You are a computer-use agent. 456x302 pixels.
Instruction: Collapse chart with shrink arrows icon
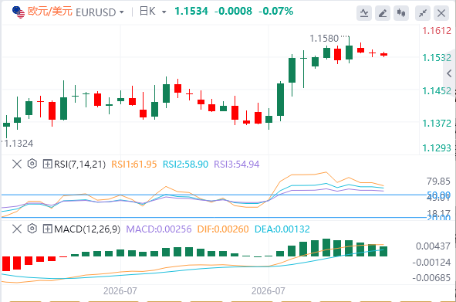coord(423,13)
